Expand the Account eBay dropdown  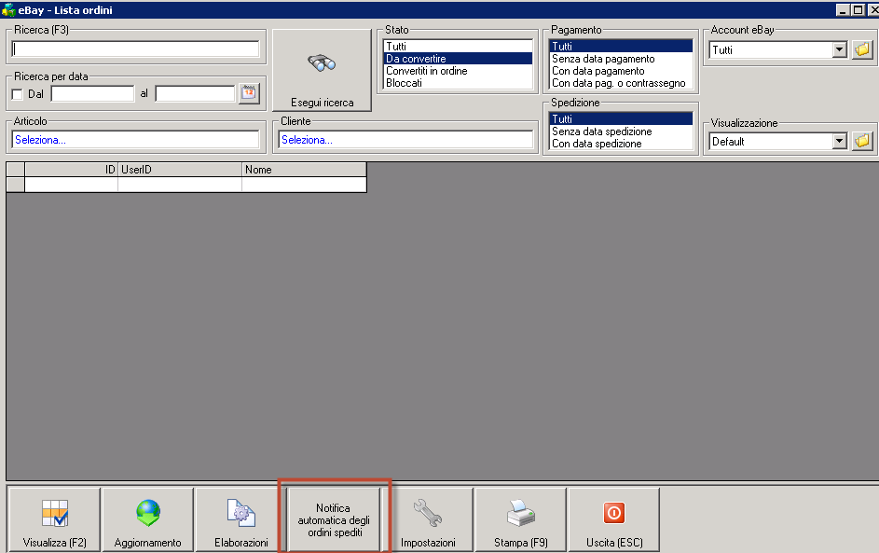pyautogui.click(x=839, y=50)
